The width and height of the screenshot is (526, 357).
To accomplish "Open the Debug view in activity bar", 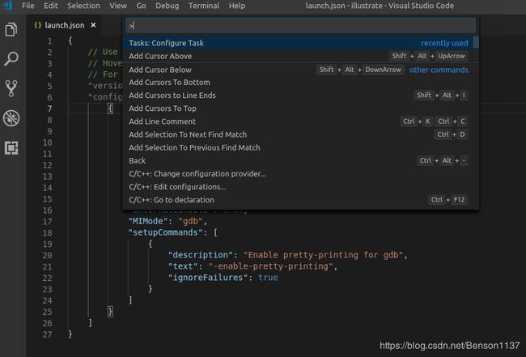I will pos(11,118).
